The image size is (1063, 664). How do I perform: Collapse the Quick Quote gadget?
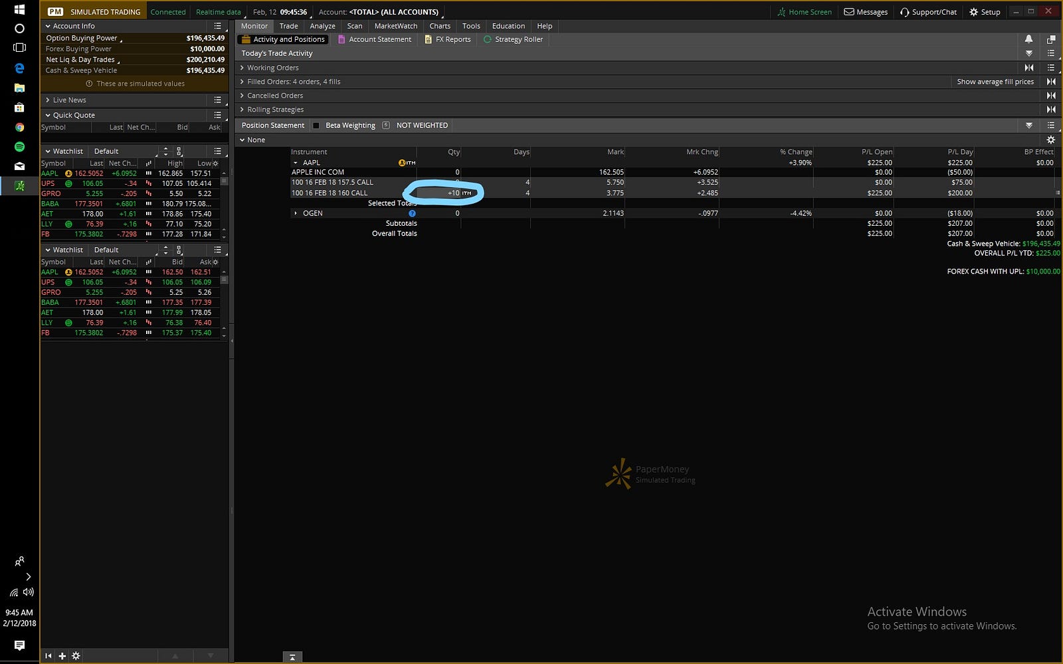(48, 115)
